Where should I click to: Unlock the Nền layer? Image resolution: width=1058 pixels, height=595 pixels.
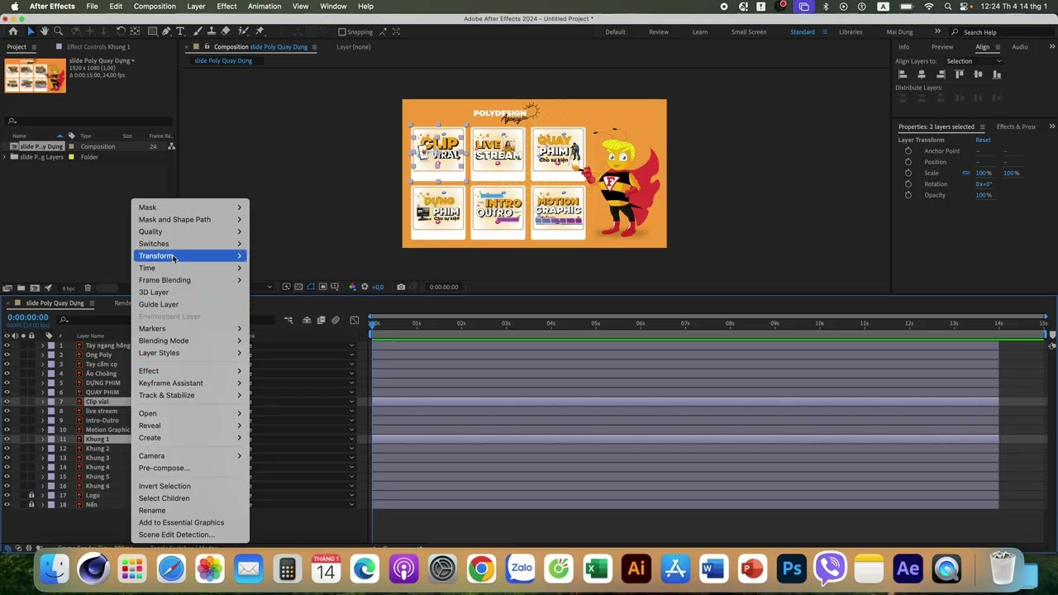[31, 504]
